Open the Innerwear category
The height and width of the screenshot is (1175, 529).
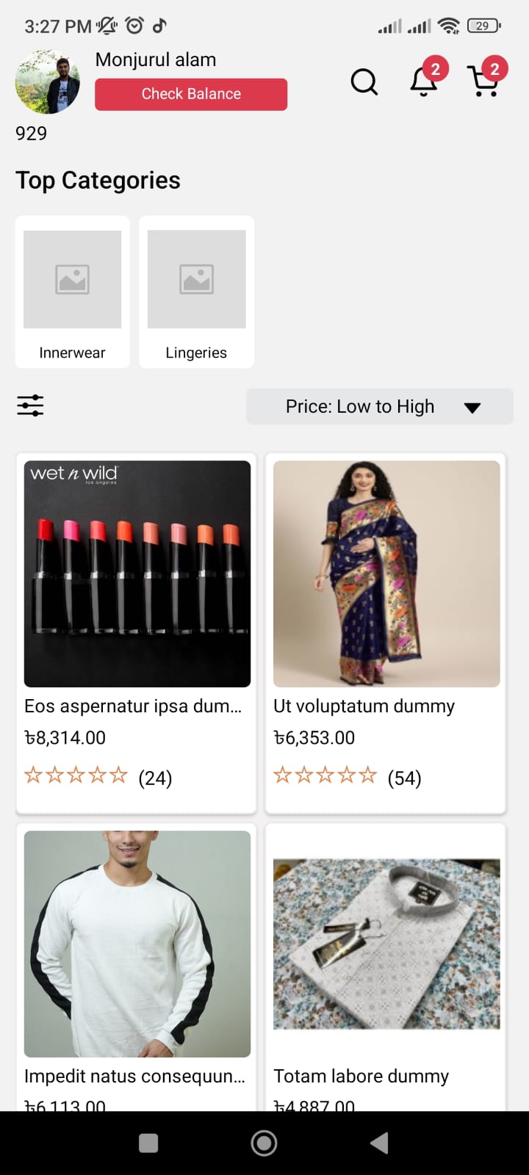click(x=72, y=292)
